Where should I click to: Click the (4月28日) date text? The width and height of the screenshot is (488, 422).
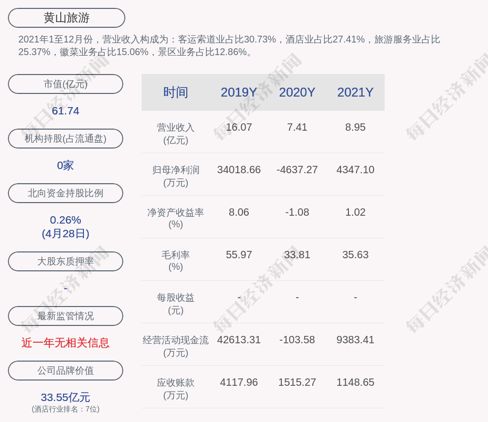pos(66,234)
